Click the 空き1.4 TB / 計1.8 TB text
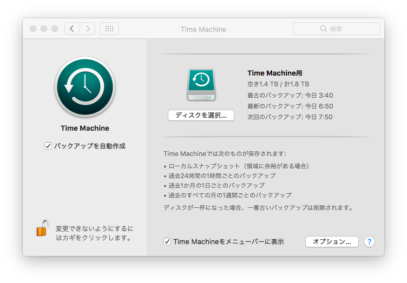The width and height of the screenshot is (407, 283). pos(278,84)
